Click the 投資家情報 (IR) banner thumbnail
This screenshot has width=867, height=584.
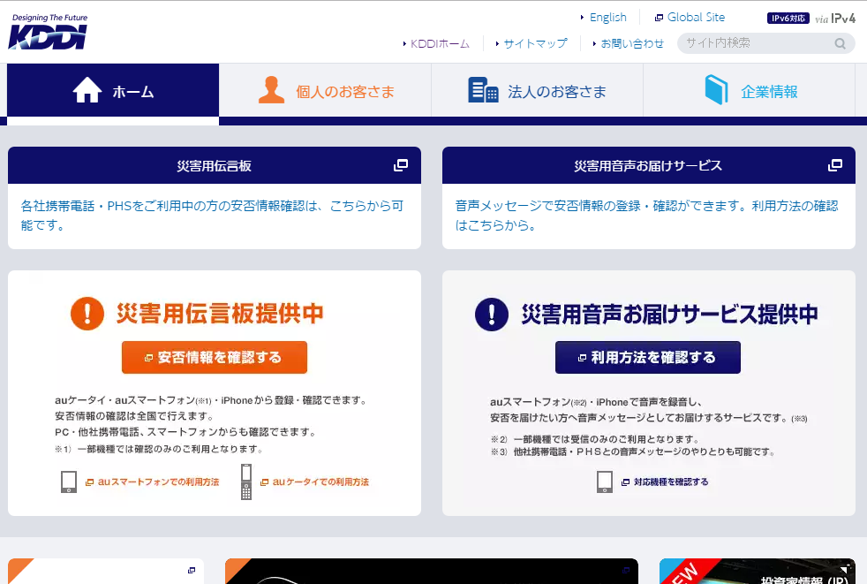click(x=758, y=572)
